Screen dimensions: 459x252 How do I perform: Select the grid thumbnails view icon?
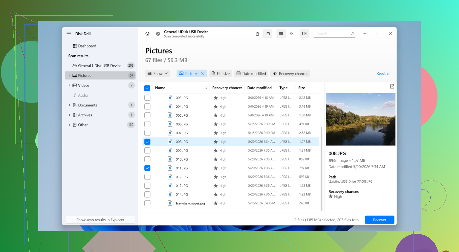[x=292, y=34]
